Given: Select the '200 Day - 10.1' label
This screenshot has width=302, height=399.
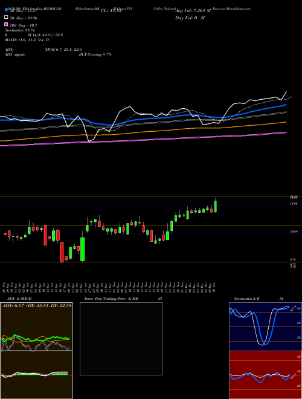Looking at the screenshot, I should click(23, 25).
